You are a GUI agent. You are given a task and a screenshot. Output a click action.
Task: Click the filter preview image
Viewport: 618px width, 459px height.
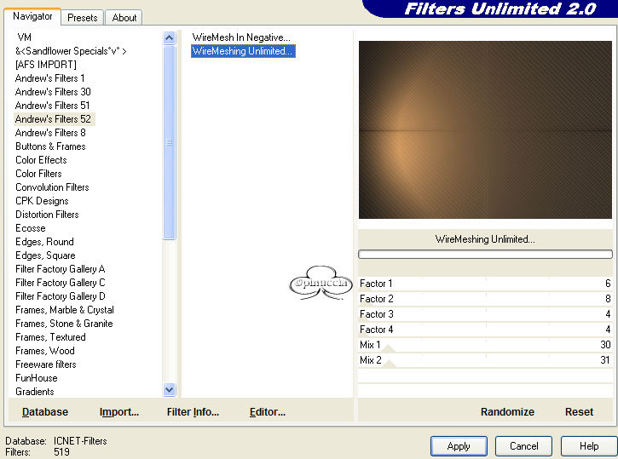485,129
